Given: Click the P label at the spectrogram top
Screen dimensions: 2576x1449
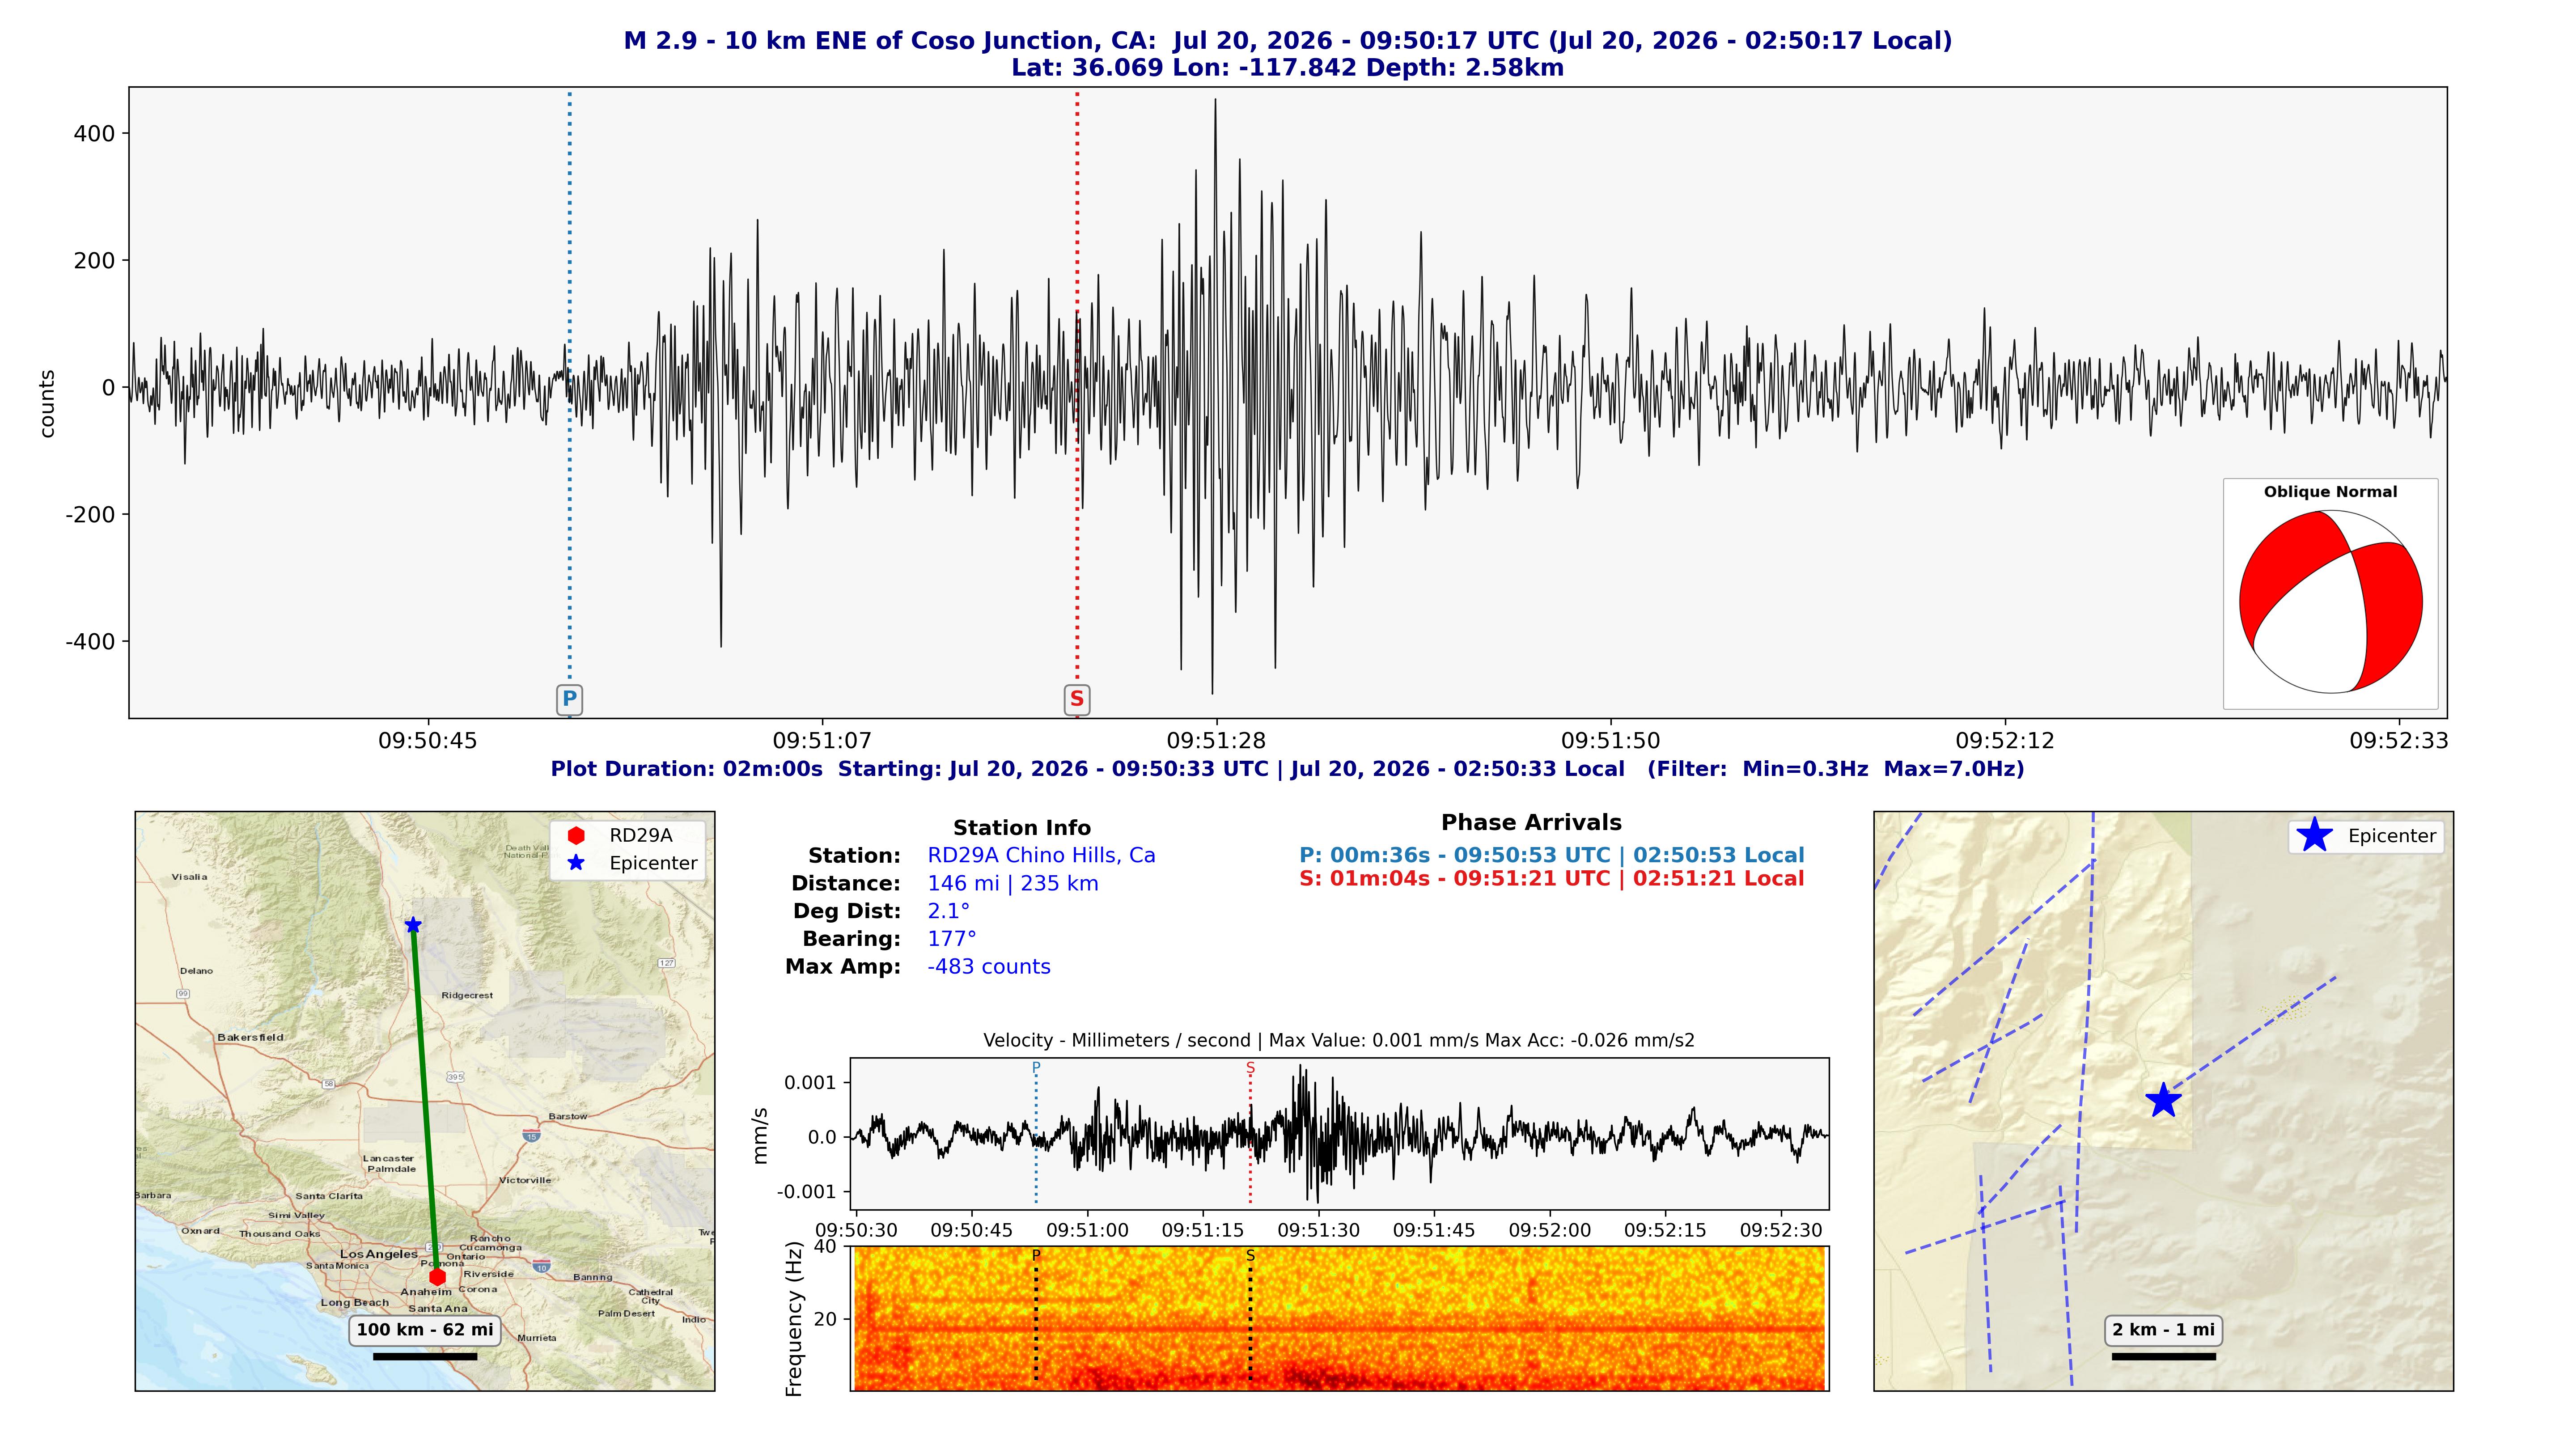Looking at the screenshot, I should coord(1036,1255).
